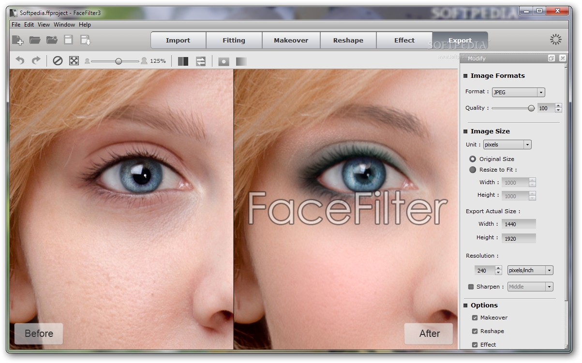Collapse the Image Size section
582x363 pixels.
point(466,131)
